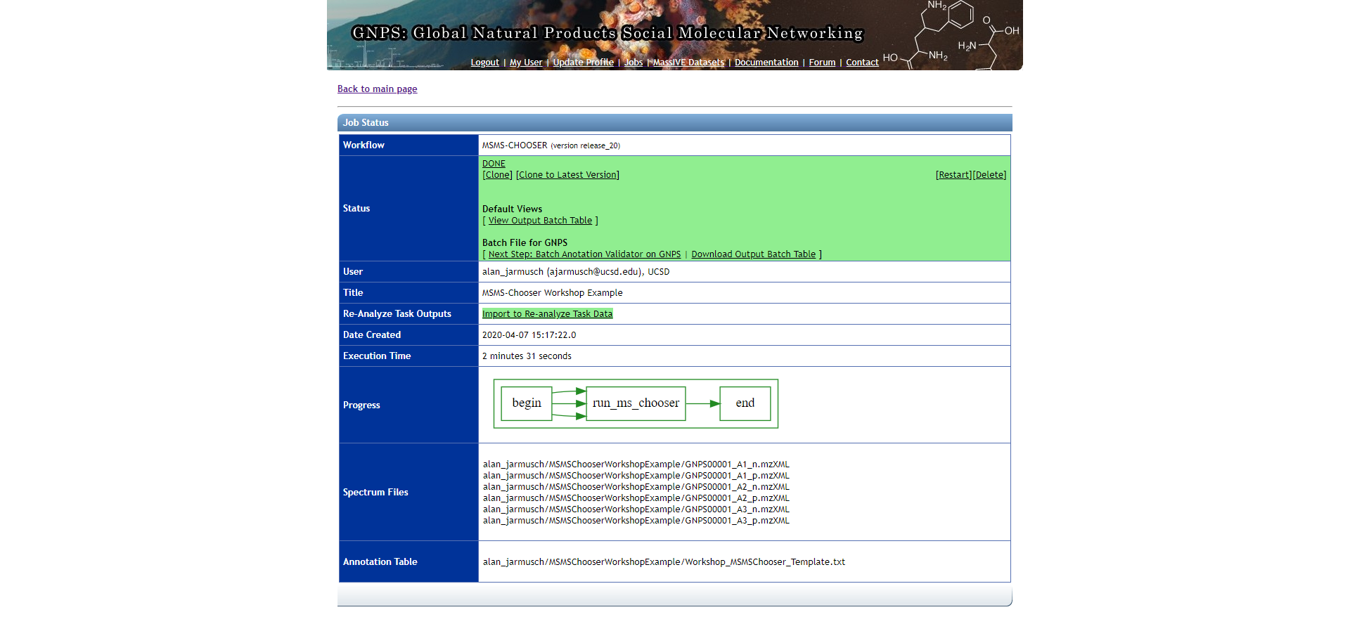Select the GNPS00001_A3_n.mzXML spectrum file entry
This screenshot has width=1350, height=624.
tap(636, 509)
